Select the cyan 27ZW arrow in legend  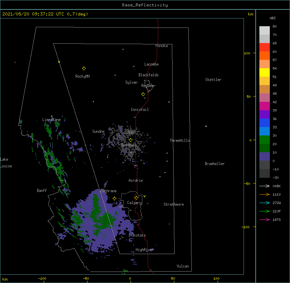(264, 203)
